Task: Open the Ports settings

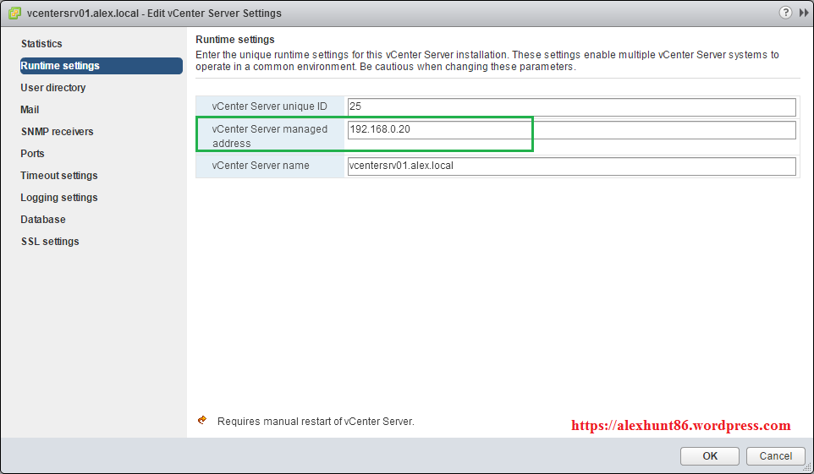Action: tap(33, 154)
